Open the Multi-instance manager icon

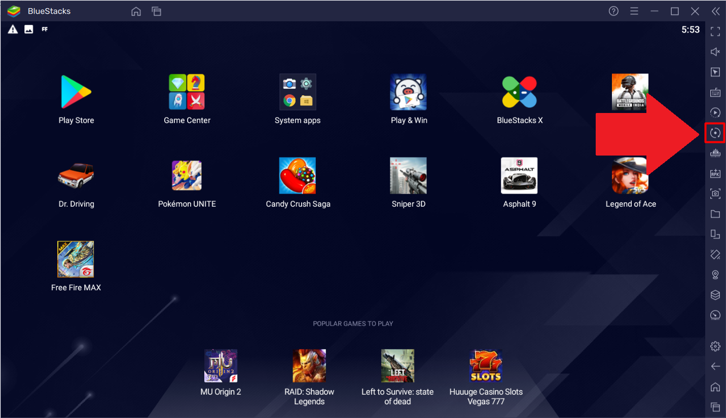tap(715, 234)
